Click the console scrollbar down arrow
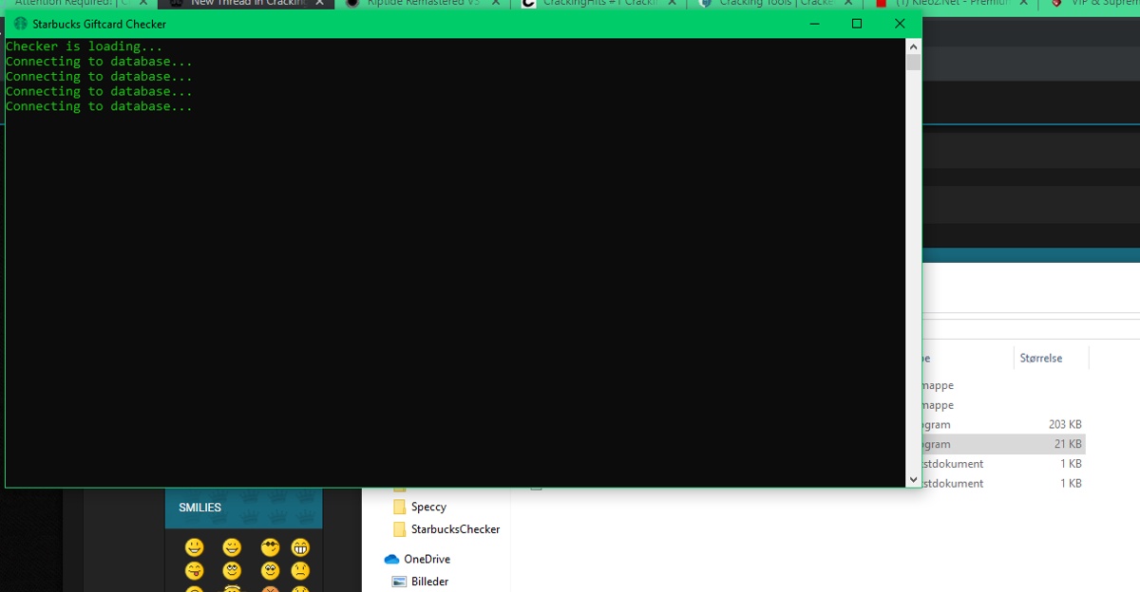 click(914, 480)
